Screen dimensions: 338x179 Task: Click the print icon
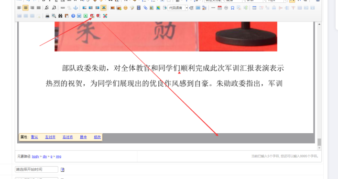47,16
